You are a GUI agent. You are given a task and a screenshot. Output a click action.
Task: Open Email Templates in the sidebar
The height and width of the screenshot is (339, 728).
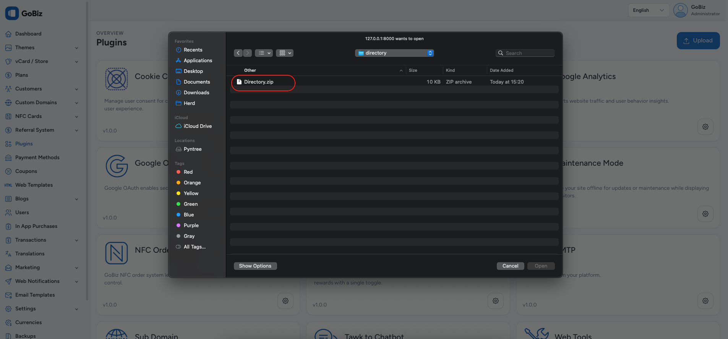(x=35, y=295)
